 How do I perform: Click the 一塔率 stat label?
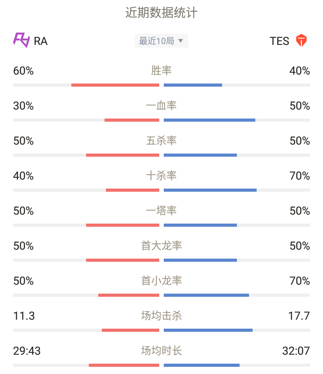point(161,211)
